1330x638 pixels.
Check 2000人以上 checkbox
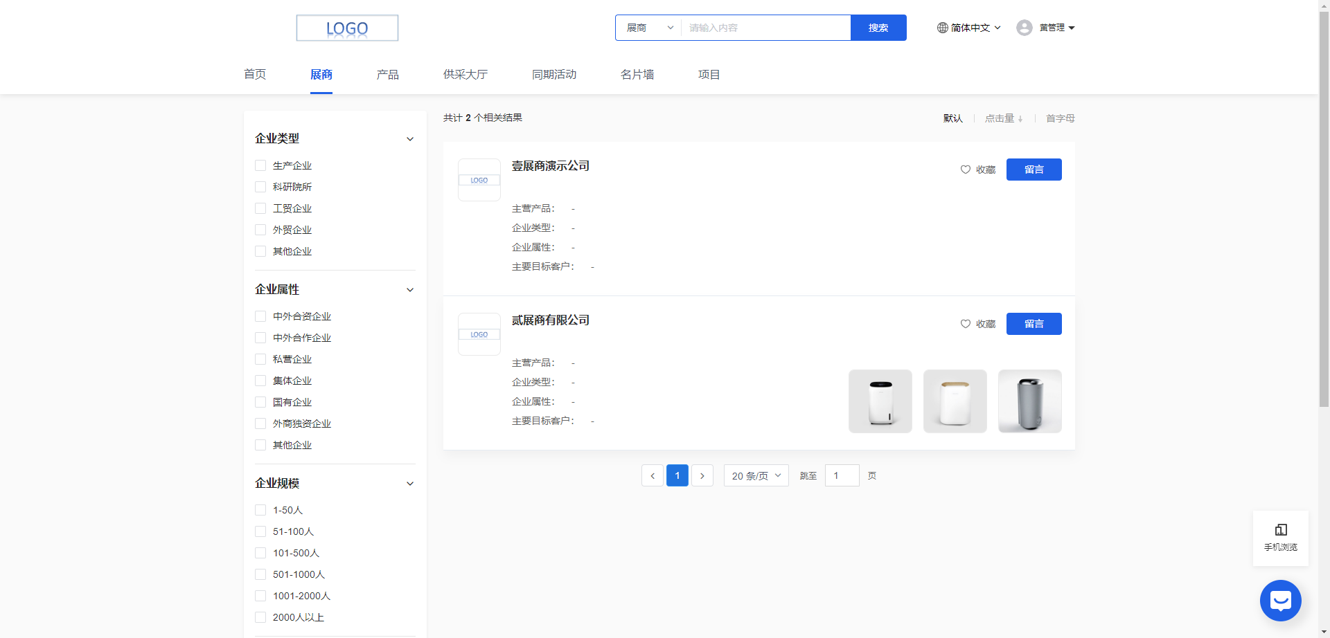pos(260,617)
